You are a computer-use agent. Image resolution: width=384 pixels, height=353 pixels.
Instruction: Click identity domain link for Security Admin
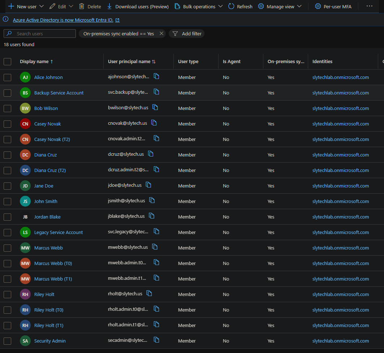click(341, 341)
